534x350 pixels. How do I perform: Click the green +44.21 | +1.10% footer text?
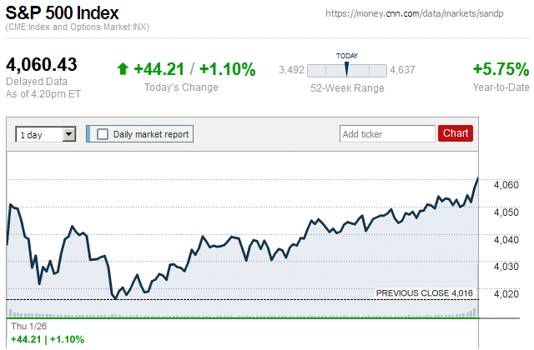[48, 339]
